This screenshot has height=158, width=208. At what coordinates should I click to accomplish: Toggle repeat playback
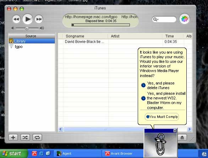point(37,137)
